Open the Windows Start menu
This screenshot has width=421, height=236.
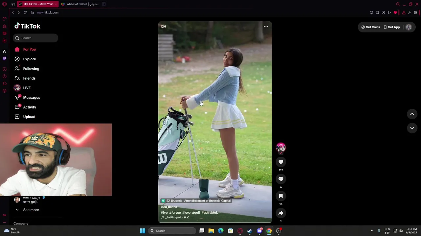pyautogui.click(x=142, y=231)
